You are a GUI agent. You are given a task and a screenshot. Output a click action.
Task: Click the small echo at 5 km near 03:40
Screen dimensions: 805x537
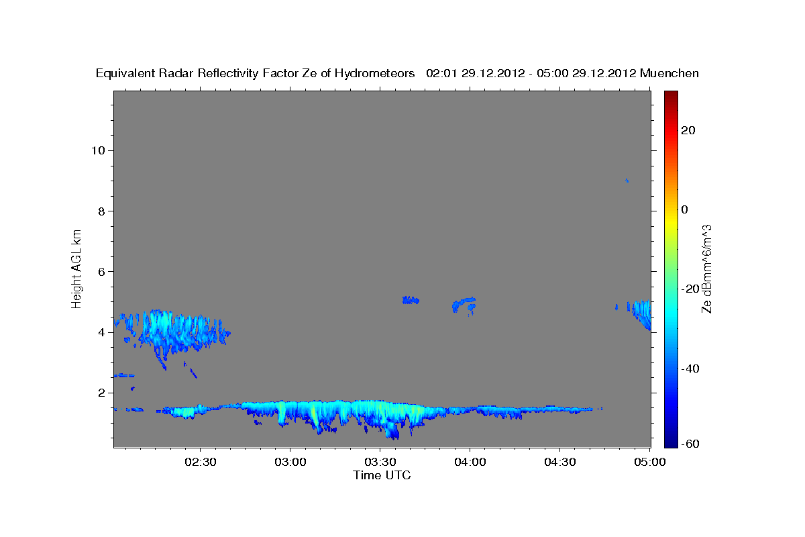click(x=410, y=300)
